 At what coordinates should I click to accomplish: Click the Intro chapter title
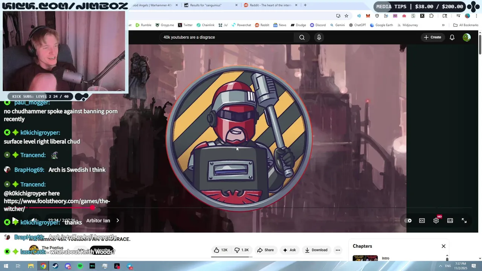coord(386,258)
